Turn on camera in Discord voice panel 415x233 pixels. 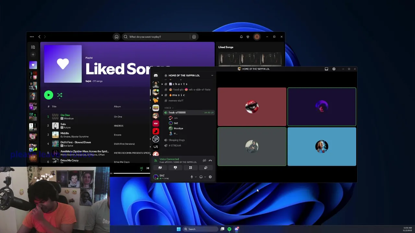pos(160,168)
